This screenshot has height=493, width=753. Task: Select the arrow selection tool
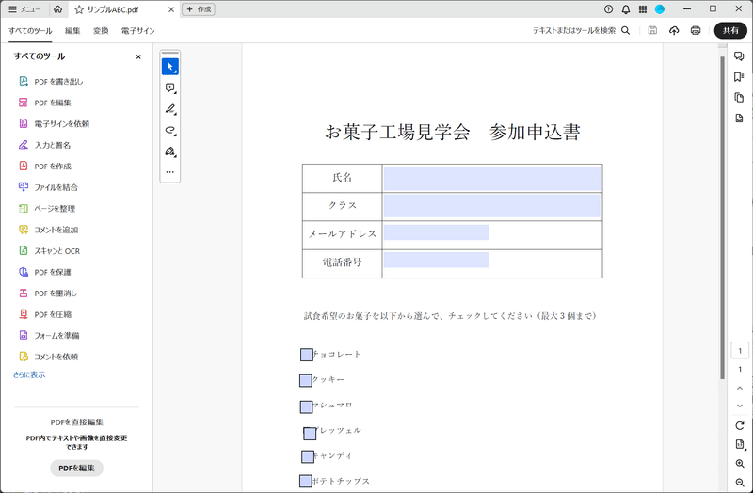pos(169,66)
